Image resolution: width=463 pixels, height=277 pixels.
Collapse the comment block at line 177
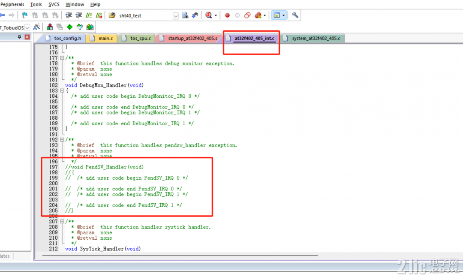pos(62,58)
